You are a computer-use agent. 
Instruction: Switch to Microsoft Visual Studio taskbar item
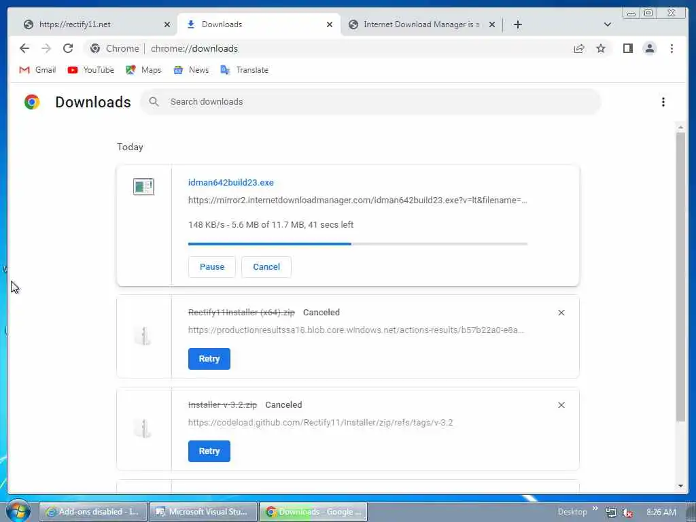(203, 512)
